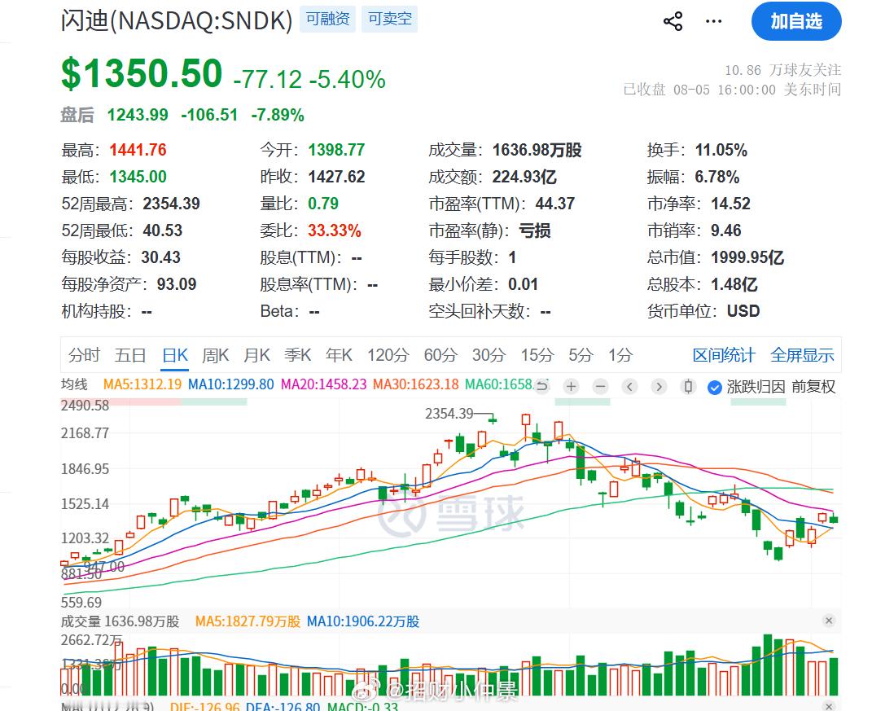Click the 均线 moving average label
This screenshot has height=711, width=872.
point(75,384)
